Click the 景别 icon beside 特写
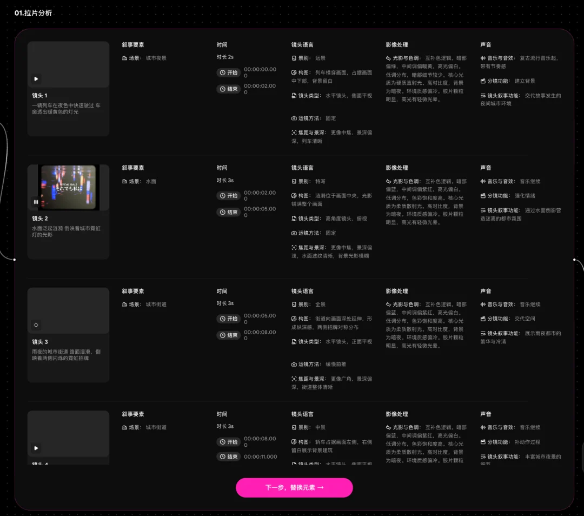This screenshot has height=516, width=584. (294, 181)
